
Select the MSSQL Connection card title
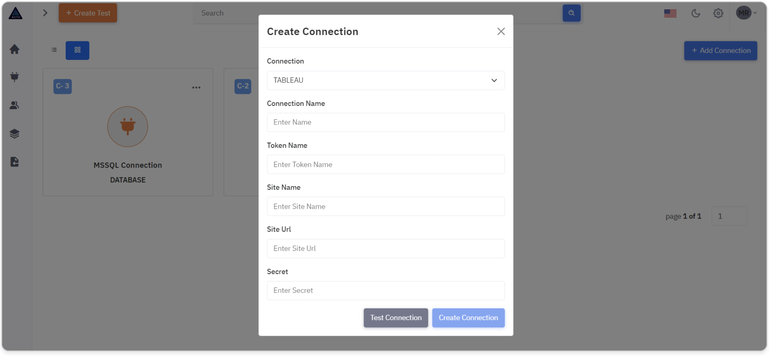(128, 165)
